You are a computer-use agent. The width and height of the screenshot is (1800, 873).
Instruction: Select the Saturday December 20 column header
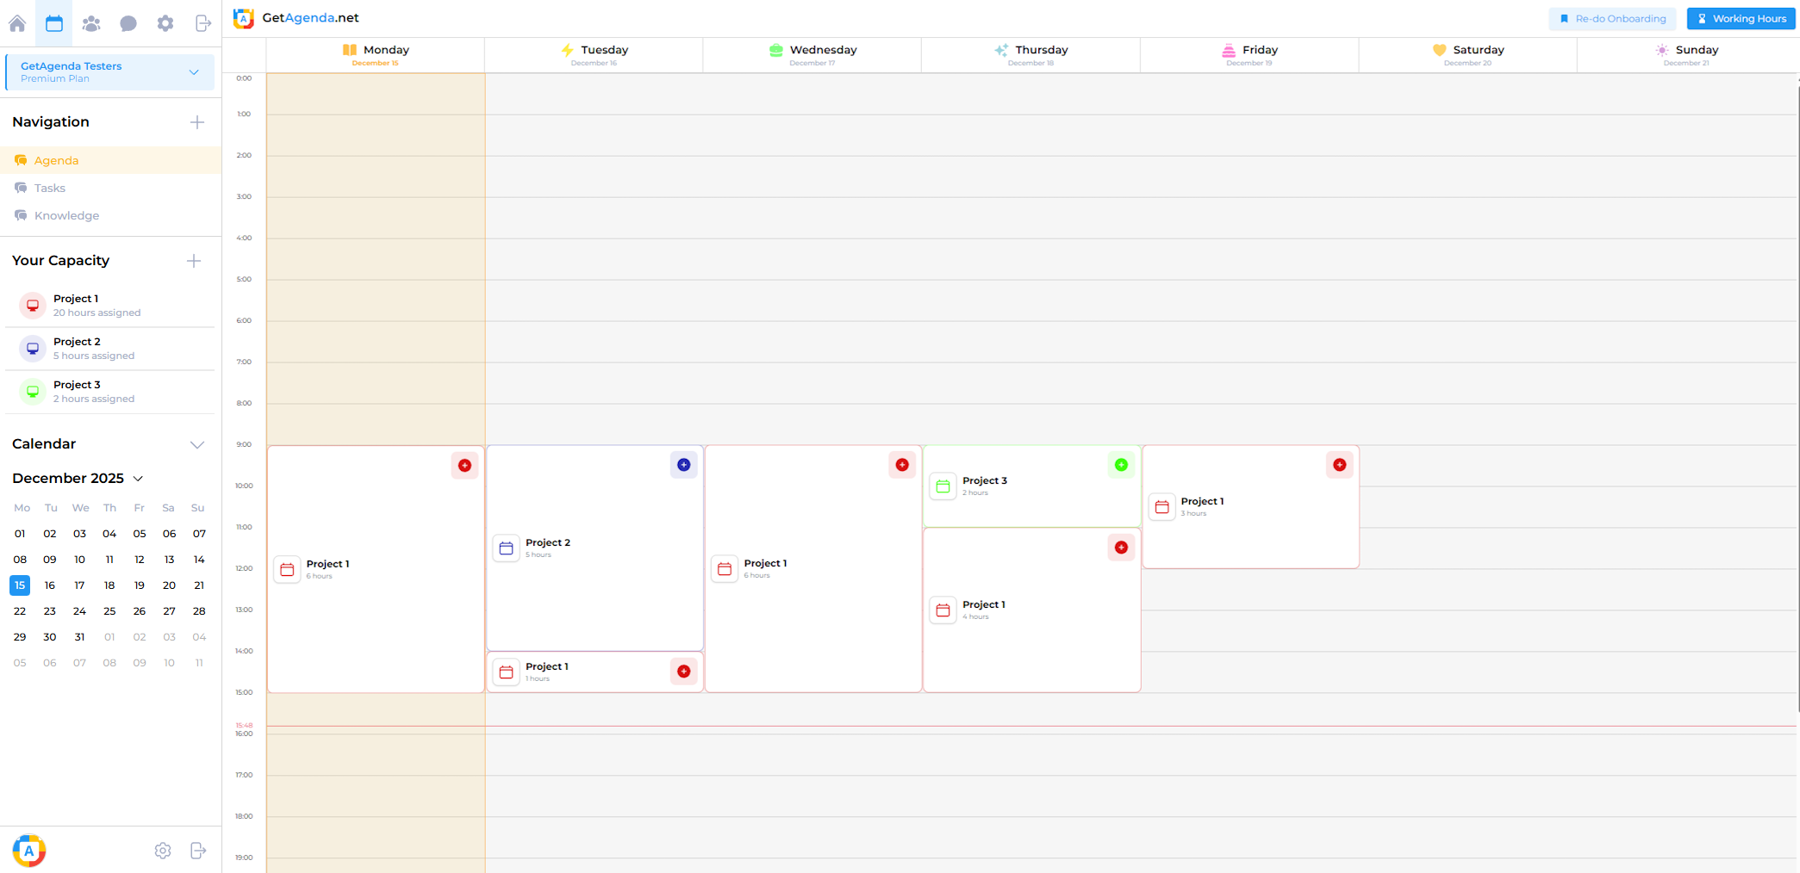[1468, 55]
